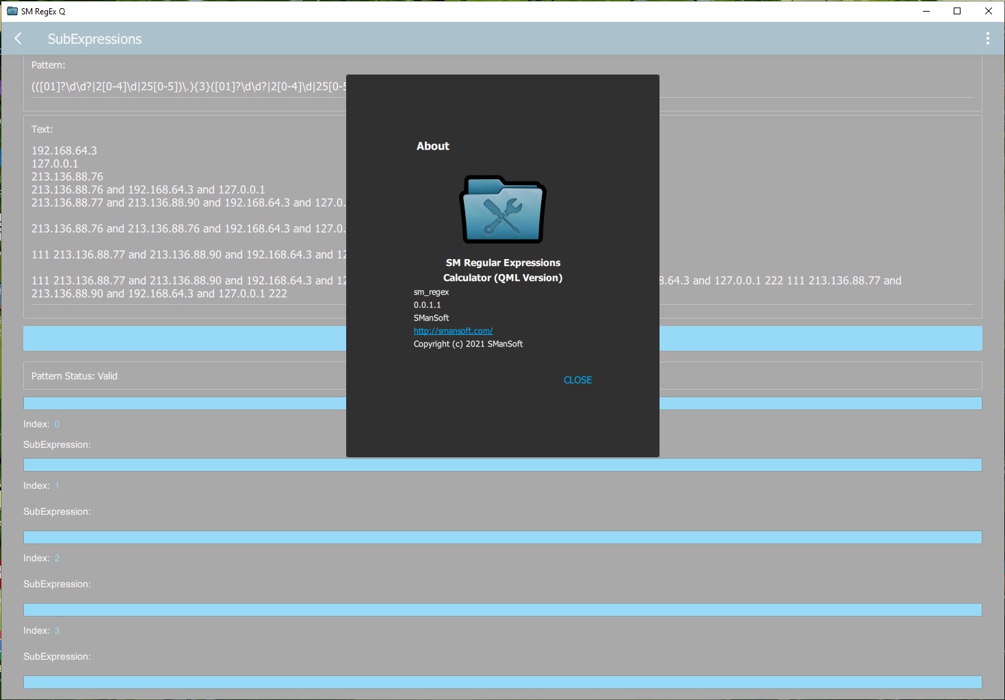Click the Pattern: label

coord(49,65)
